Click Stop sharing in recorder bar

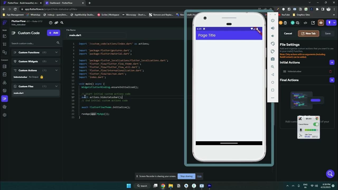(186, 176)
